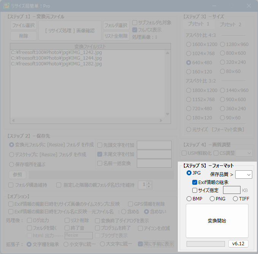Click the app icon in title bar
The image size is (258, 254).
(x=7, y=6)
